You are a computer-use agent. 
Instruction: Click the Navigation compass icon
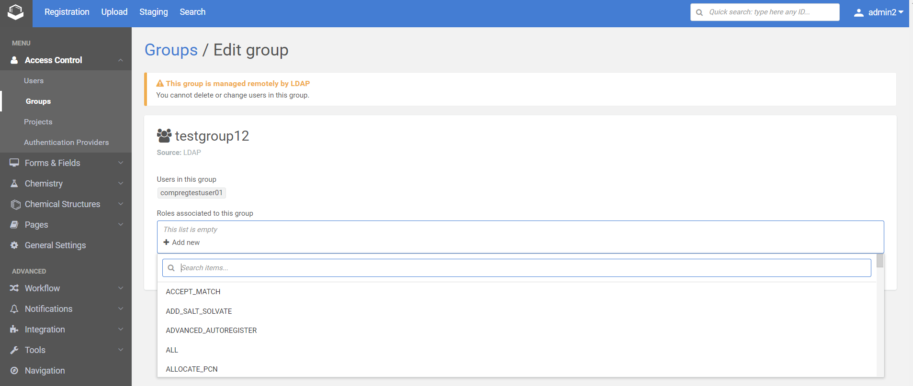14,371
